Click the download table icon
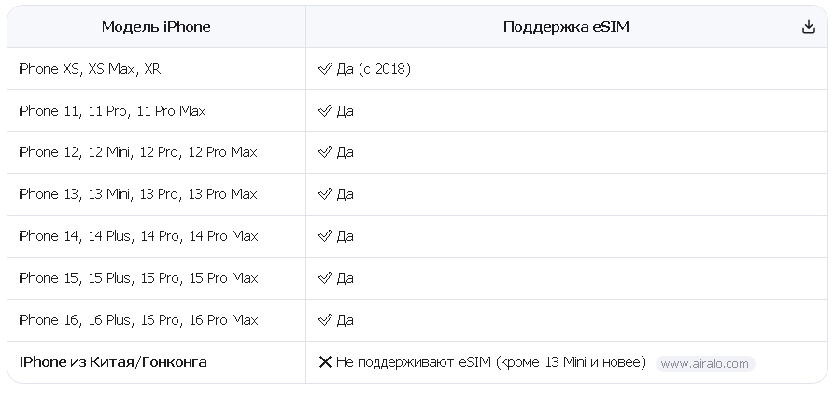 [809, 27]
